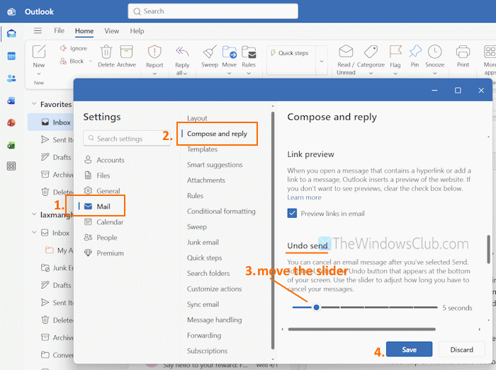Open Junk email settings page
The height and width of the screenshot is (370, 496).
pos(203,243)
